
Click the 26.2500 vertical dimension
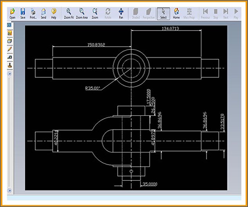pos(153,105)
